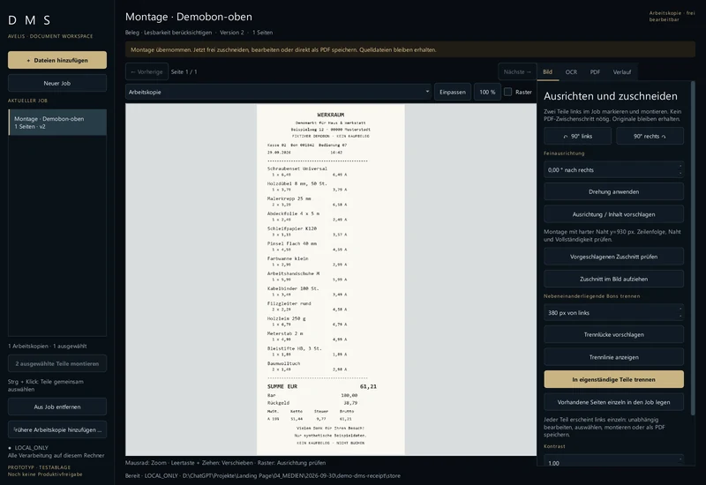Viewport: 706px width, 485px height.
Task: Rotate 90° links
Action: [578, 136]
